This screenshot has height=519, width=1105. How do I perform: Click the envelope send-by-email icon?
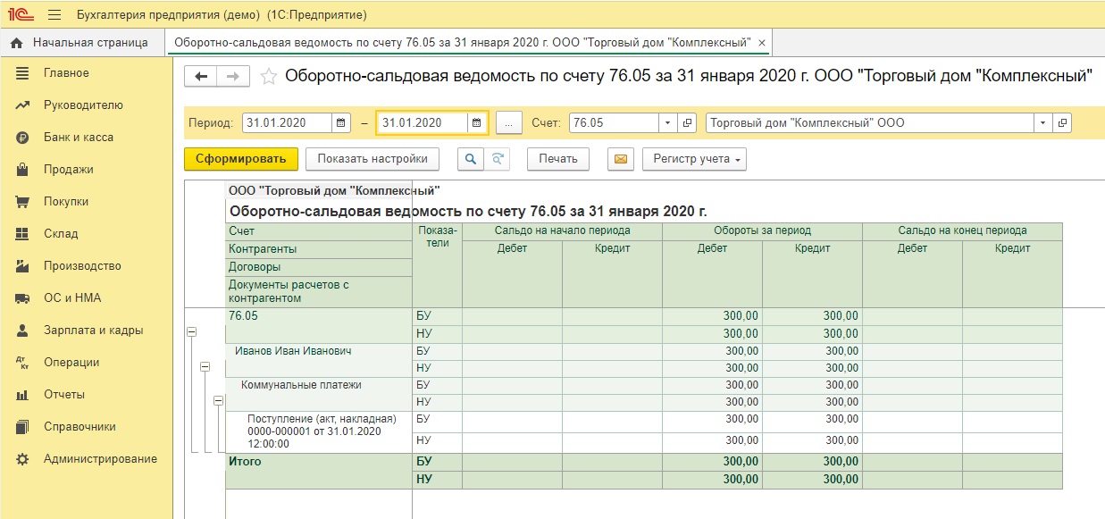point(620,159)
